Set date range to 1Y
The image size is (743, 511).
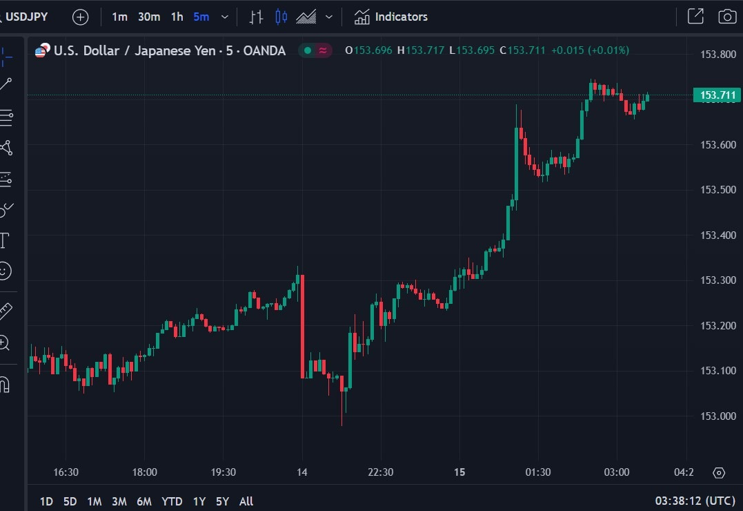tap(199, 501)
